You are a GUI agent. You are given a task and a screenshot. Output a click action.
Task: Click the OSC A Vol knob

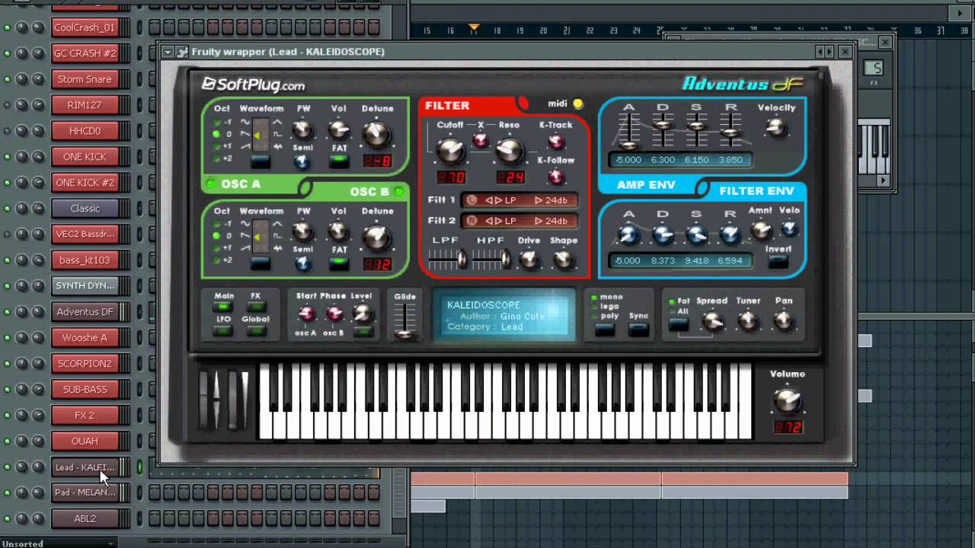tap(338, 129)
